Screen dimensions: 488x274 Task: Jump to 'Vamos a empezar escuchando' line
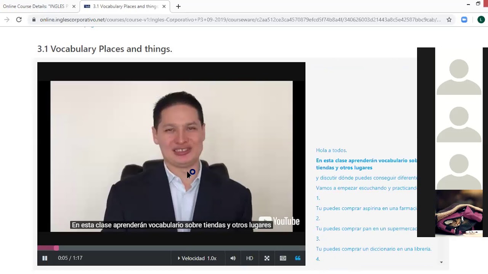click(x=366, y=188)
